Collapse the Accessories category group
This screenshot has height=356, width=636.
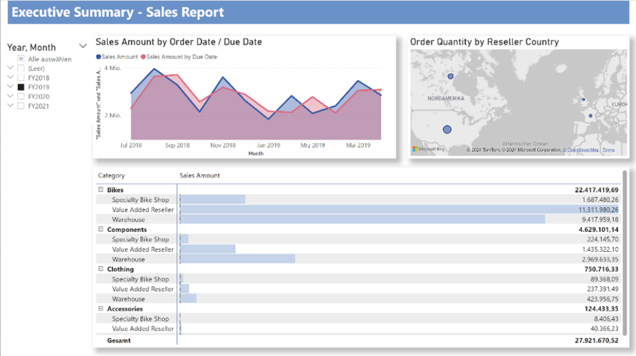point(101,308)
